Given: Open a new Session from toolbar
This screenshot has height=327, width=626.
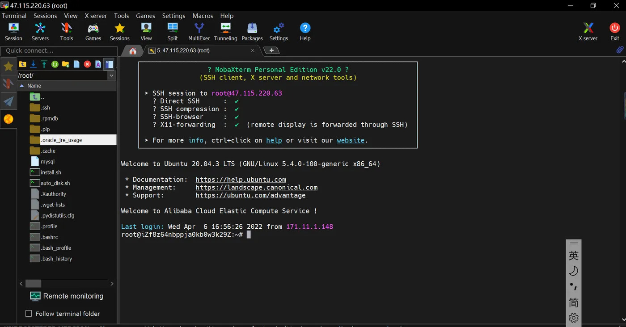Looking at the screenshot, I should point(13,32).
